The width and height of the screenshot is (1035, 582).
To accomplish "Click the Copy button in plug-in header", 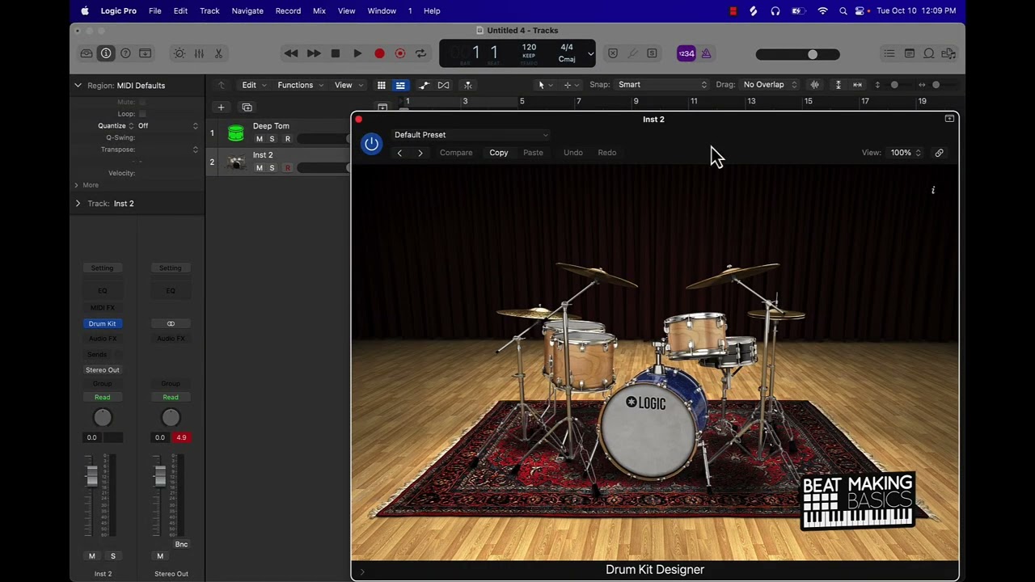I will (499, 153).
